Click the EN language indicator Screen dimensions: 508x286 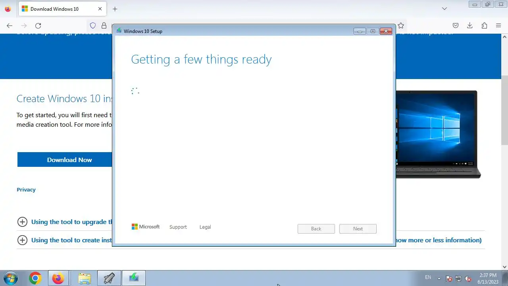point(428,277)
